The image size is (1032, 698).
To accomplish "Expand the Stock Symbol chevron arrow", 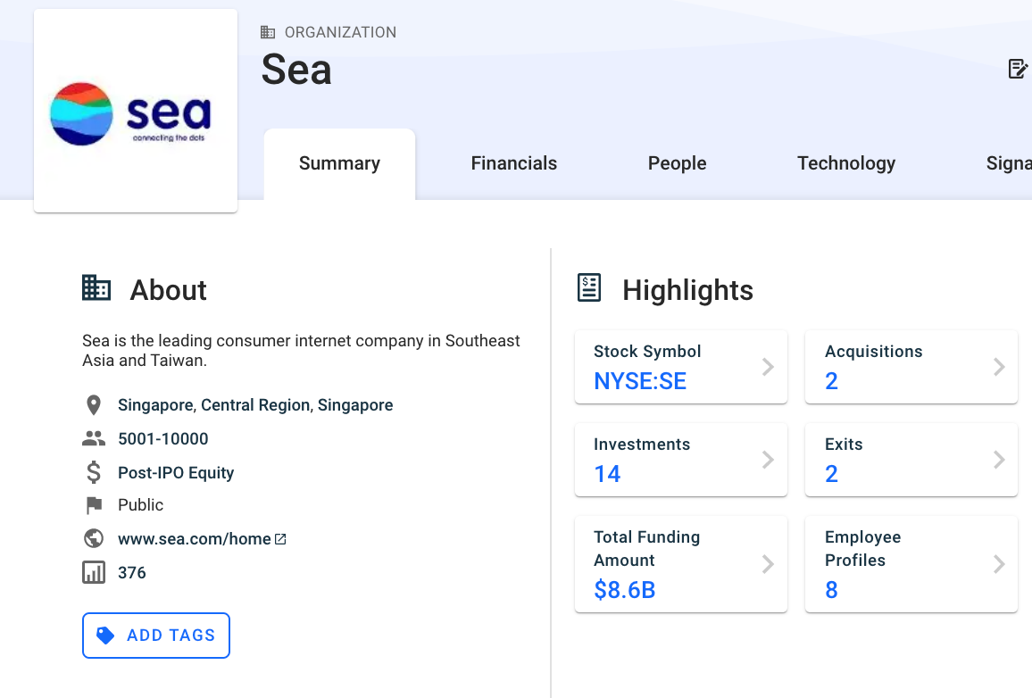I will click(768, 367).
